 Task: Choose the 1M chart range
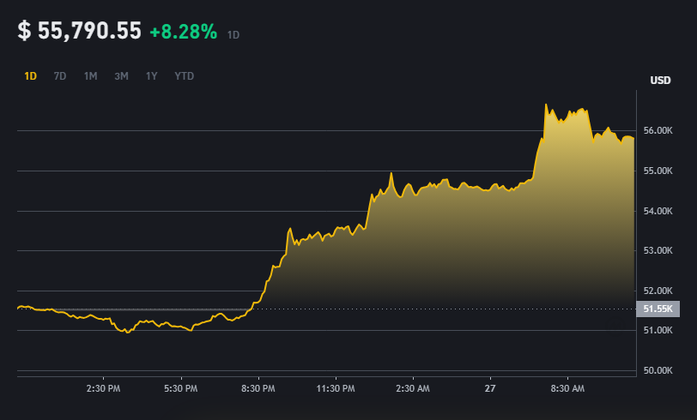point(90,76)
